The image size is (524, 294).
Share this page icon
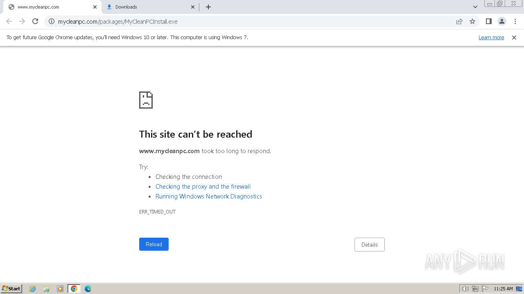click(x=459, y=22)
